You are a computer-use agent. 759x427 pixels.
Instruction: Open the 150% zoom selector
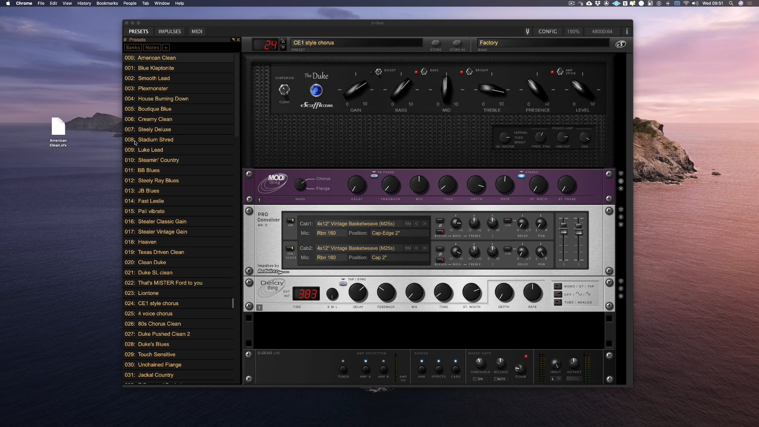(573, 31)
